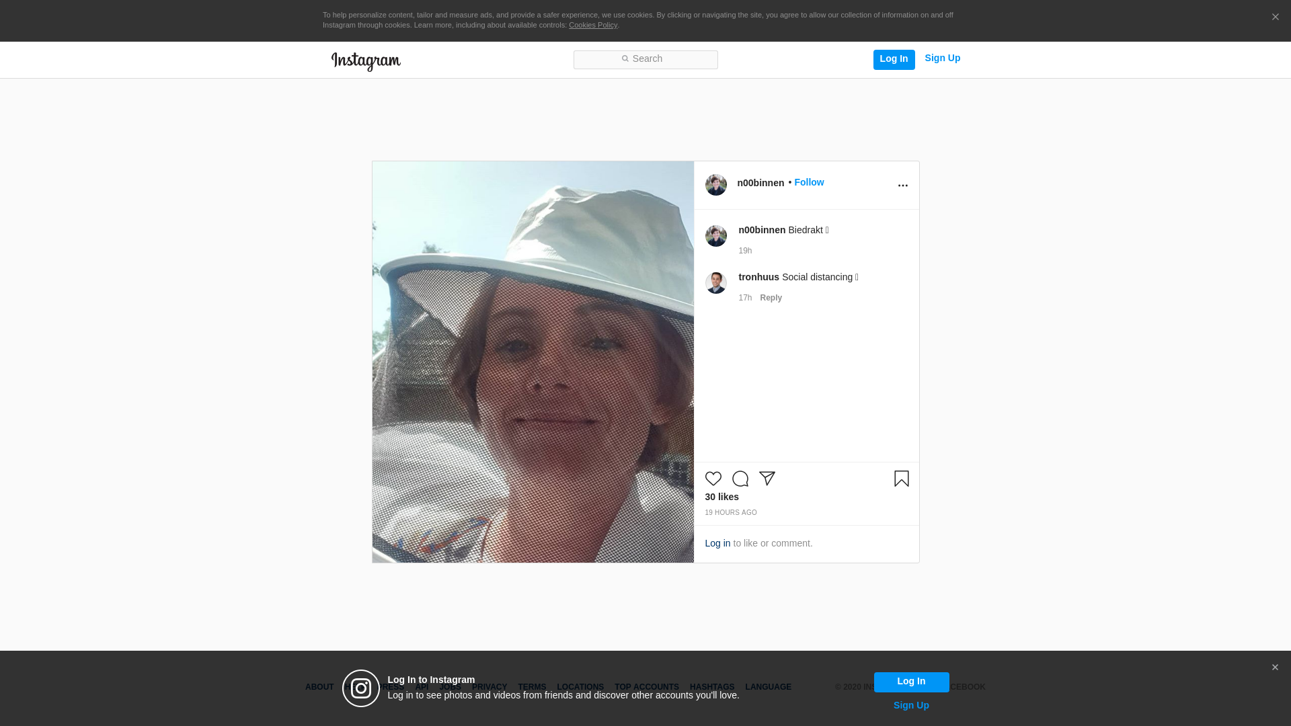This screenshot has height=726, width=1291.
Task: Like the post with heart icon
Action: pyautogui.click(x=713, y=479)
